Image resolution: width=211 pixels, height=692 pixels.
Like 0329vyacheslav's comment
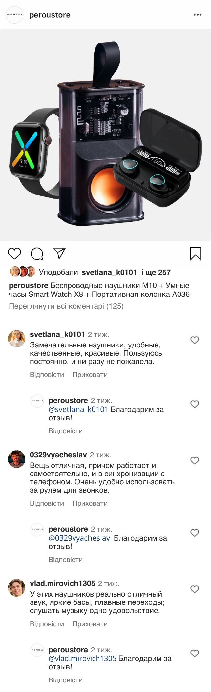pos(195,460)
